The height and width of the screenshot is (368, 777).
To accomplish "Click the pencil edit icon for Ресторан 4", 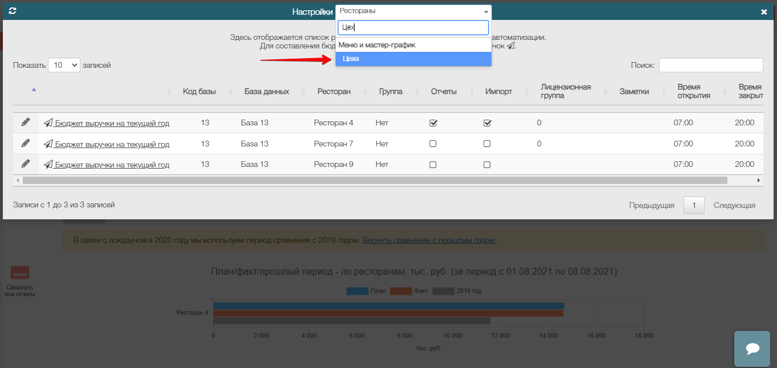I will [25, 122].
